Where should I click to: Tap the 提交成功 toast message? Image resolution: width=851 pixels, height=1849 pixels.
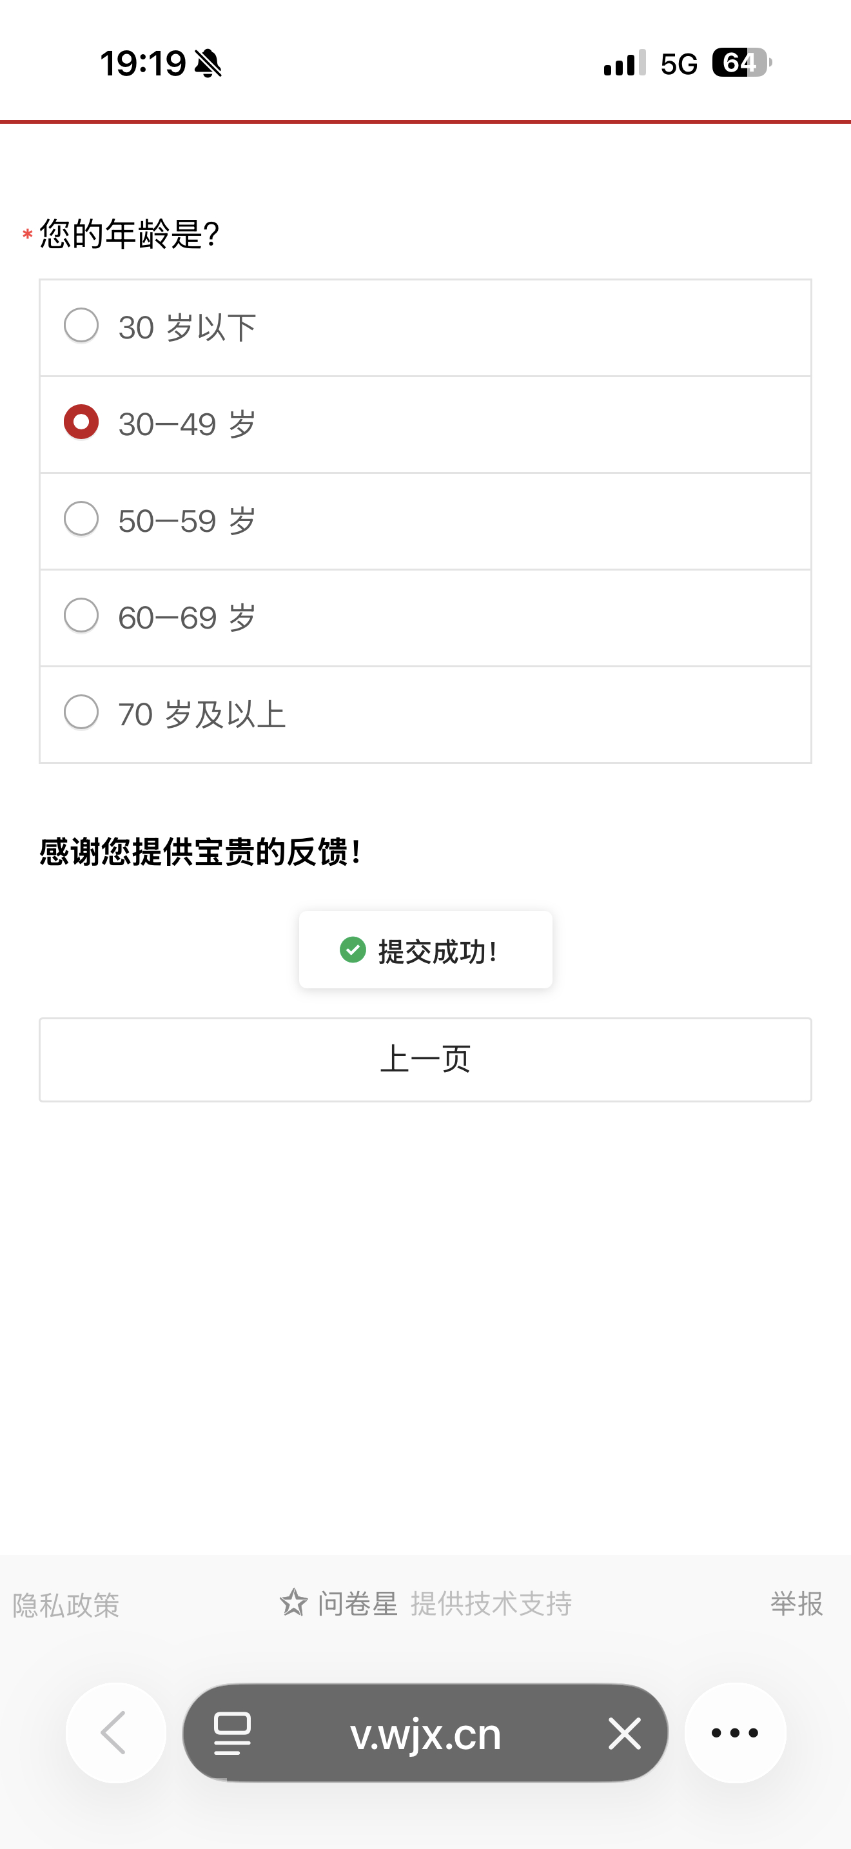click(x=436, y=951)
